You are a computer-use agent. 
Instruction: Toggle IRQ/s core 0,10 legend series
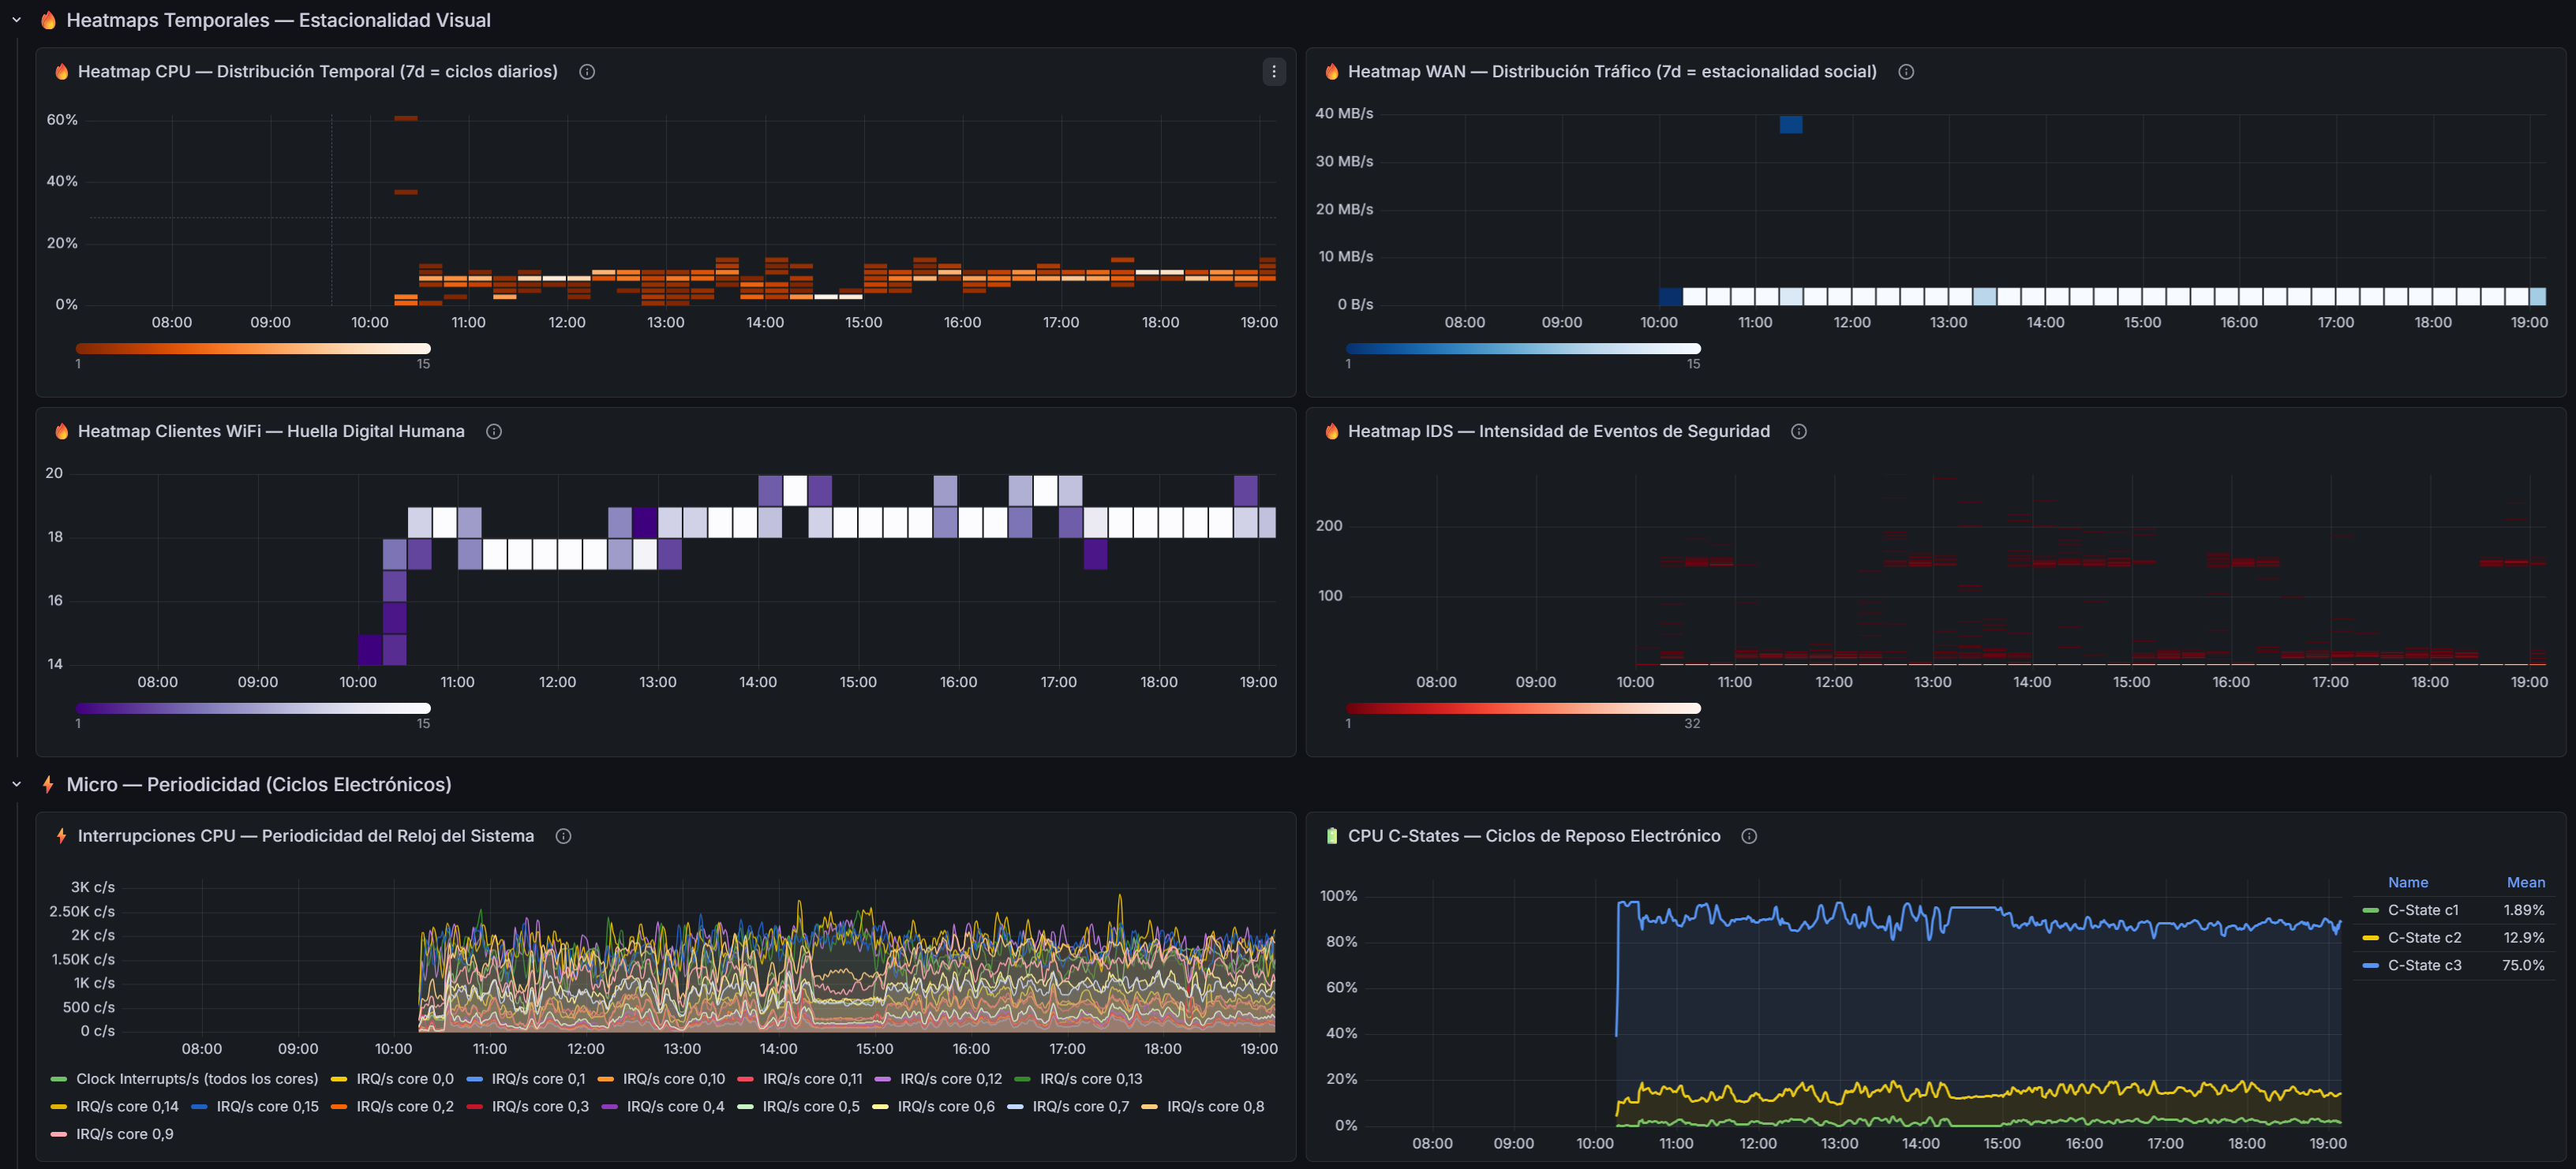click(x=674, y=1079)
